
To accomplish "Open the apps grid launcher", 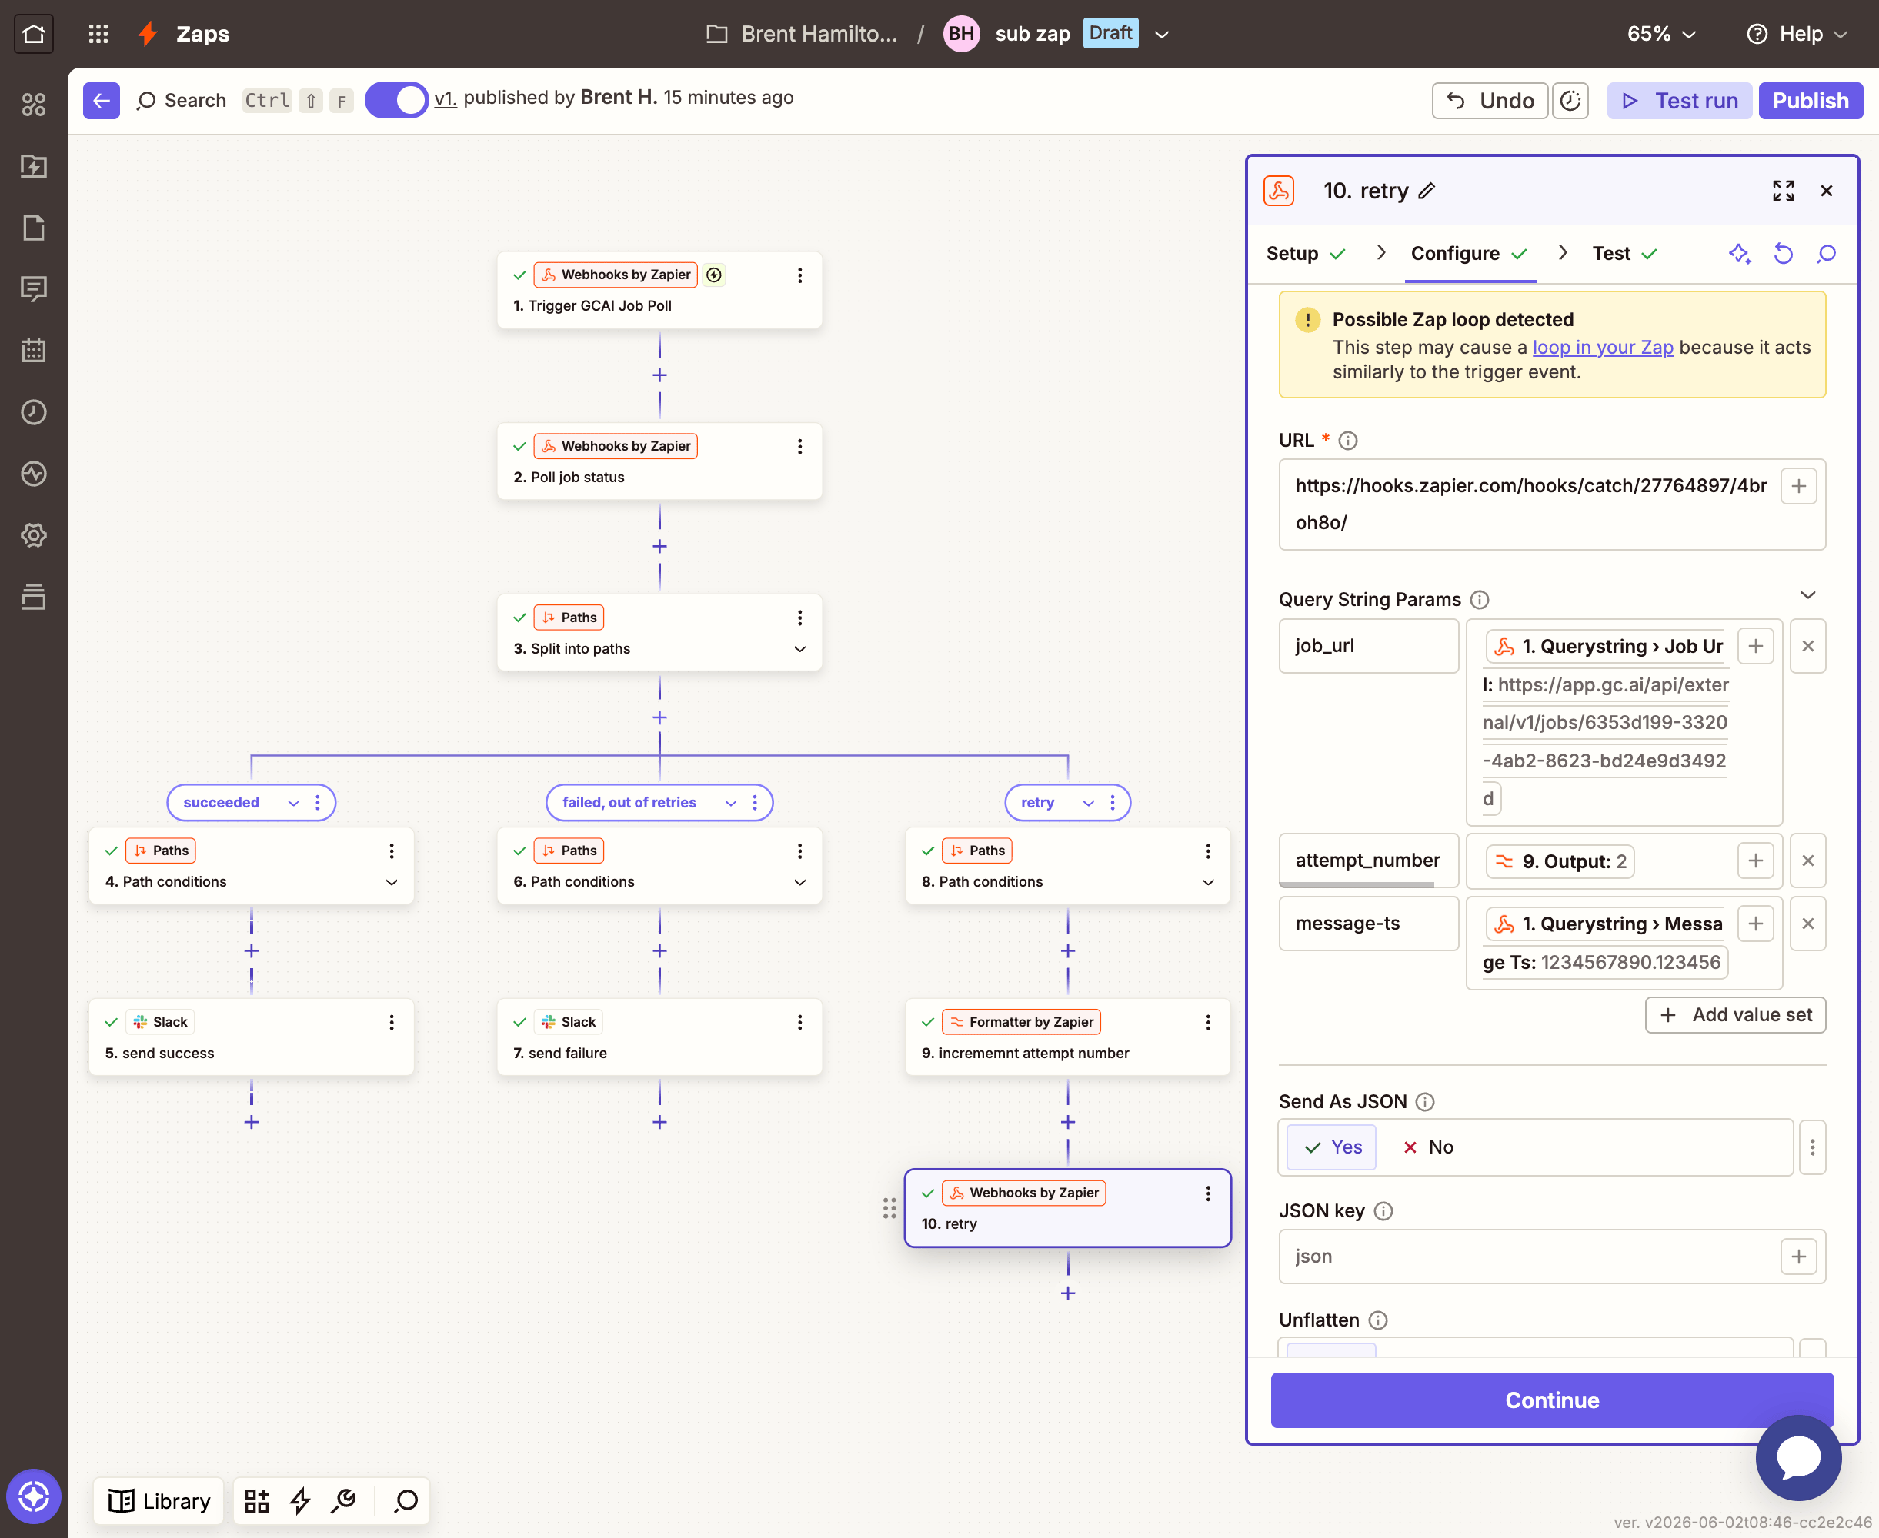I will [98, 34].
